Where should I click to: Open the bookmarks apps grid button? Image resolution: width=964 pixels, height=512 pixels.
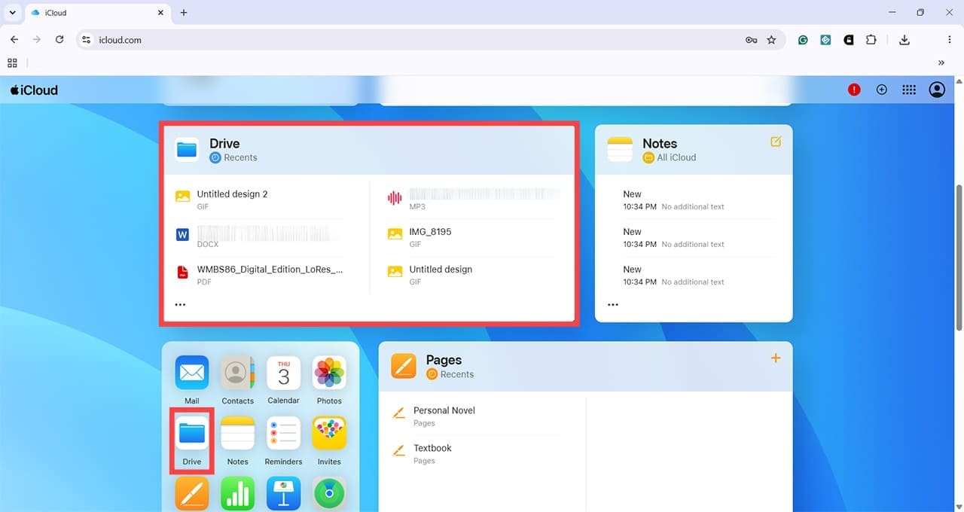click(12, 63)
